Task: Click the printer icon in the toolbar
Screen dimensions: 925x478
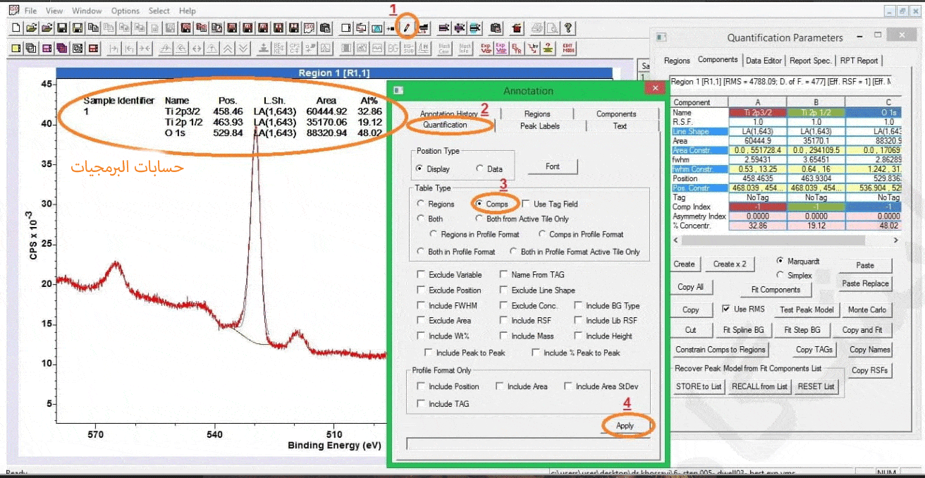Action: click(538, 28)
